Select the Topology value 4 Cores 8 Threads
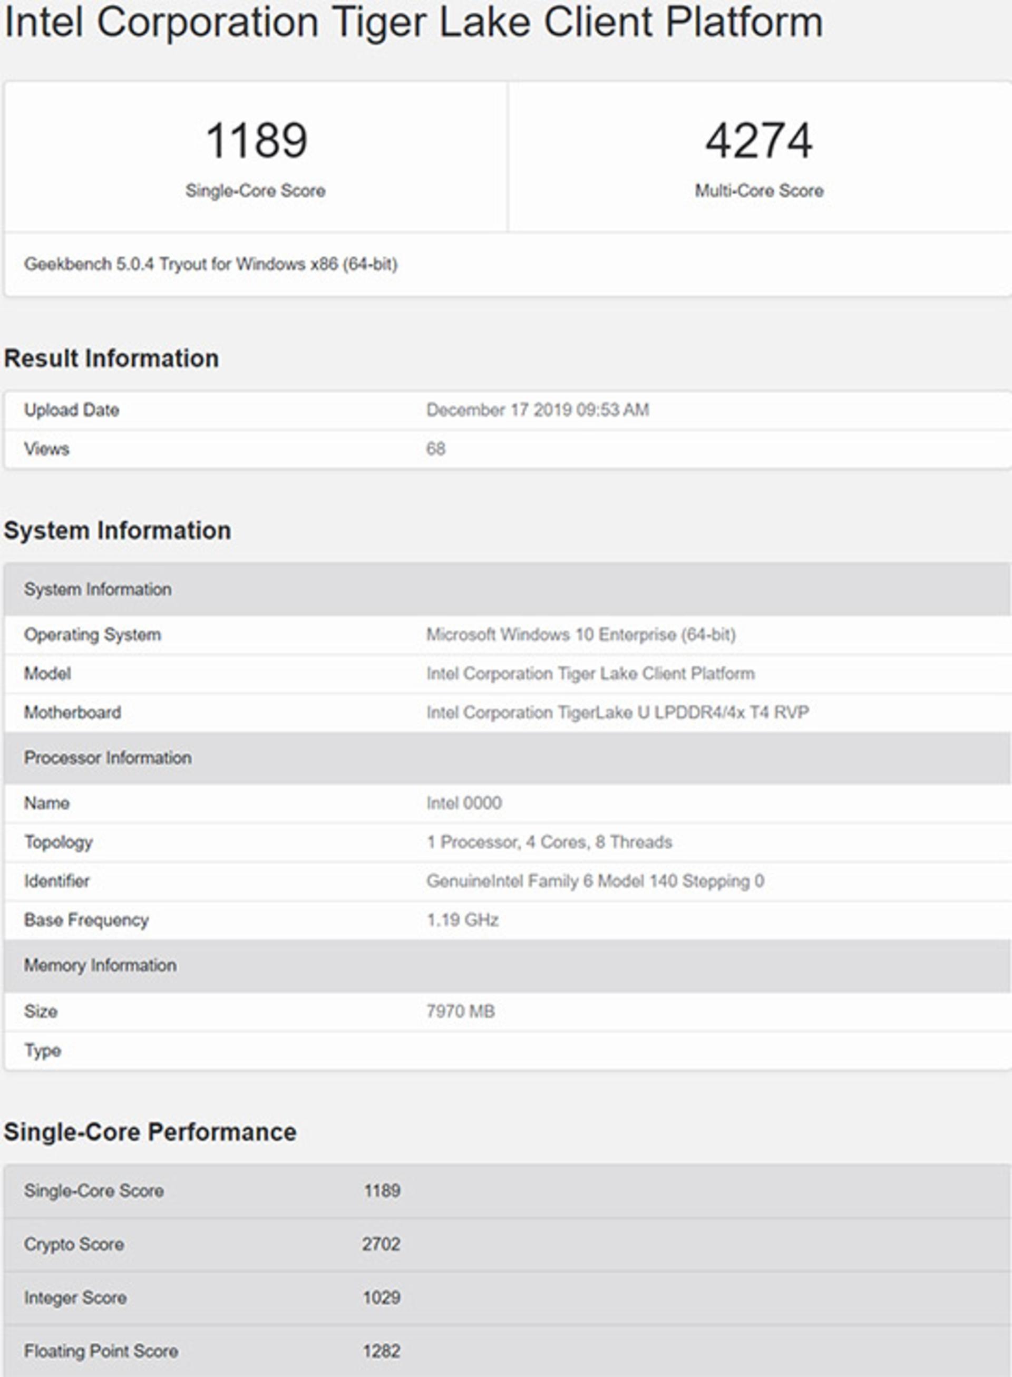Image resolution: width=1012 pixels, height=1377 pixels. 550,842
